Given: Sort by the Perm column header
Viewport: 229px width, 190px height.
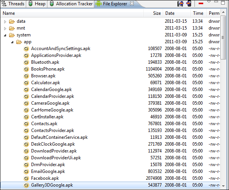Looking at the screenshot, I should tap(213, 13).
